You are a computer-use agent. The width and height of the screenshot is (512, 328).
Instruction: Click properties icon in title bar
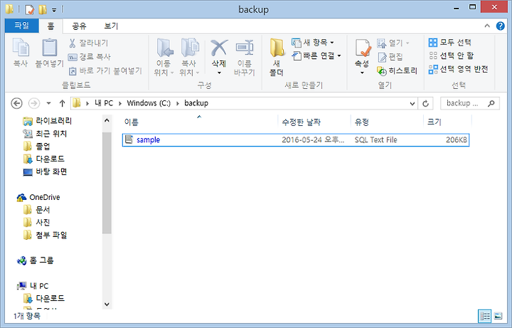click(30, 9)
